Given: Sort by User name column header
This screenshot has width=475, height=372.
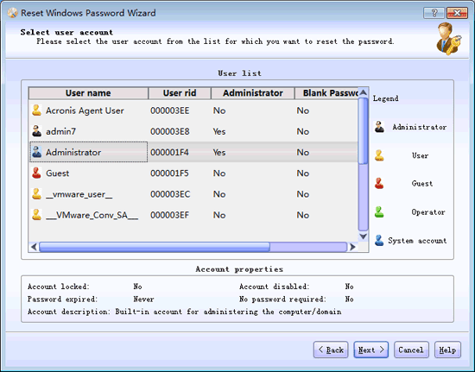Looking at the screenshot, I should click(x=88, y=93).
